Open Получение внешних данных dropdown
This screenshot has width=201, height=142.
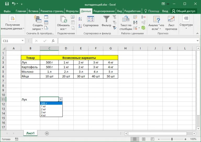(x=13, y=23)
